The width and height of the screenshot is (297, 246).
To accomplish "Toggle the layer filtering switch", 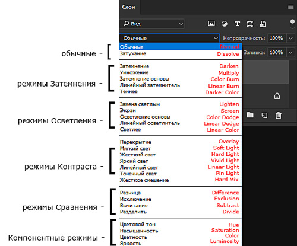I will click(x=292, y=24).
